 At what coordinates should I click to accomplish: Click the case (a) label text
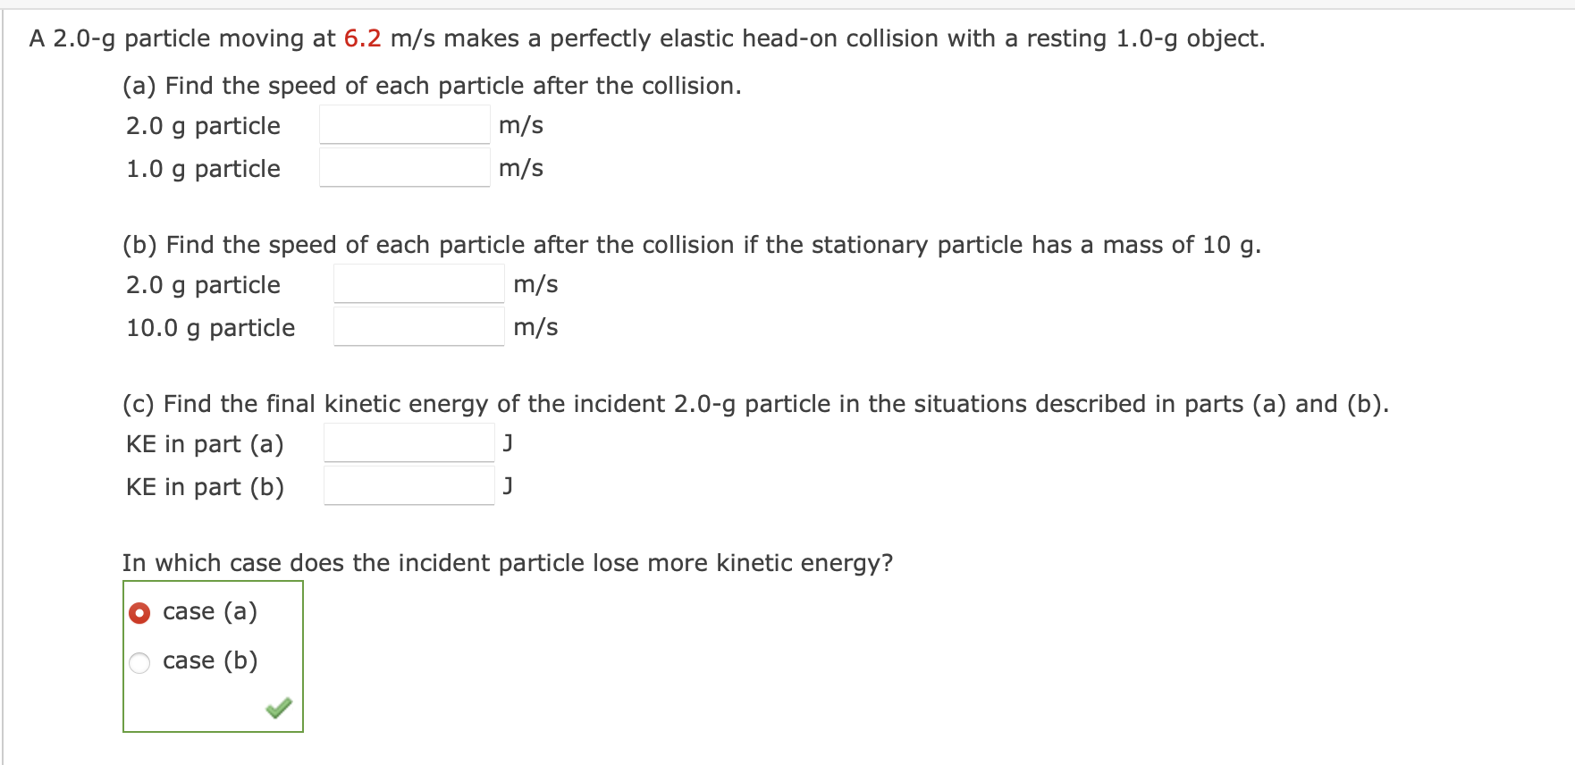point(211,611)
